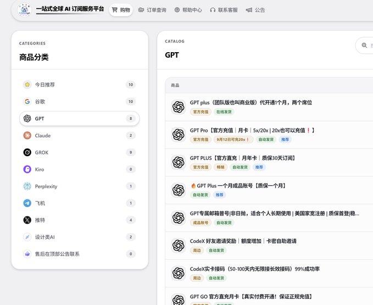373x305 pixels.
Task: Click count badge 10 for 今日推荐
Action: click(x=131, y=85)
